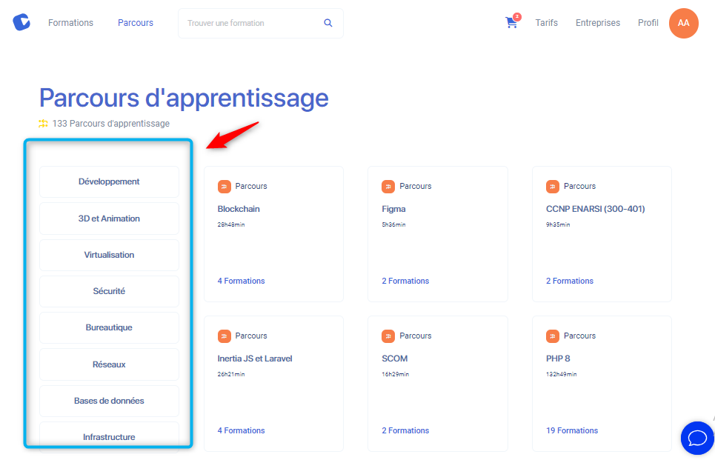Open the PHP 8 parcours title
Image resolution: width=715 pixels, height=460 pixels.
click(x=558, y=359)
